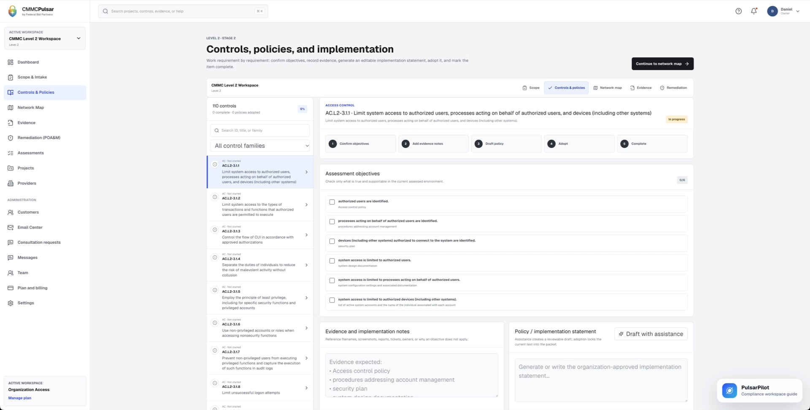810x410 pixels.
Task: Click the Controls & Policies sidebar icon
Action: point(11,92)
